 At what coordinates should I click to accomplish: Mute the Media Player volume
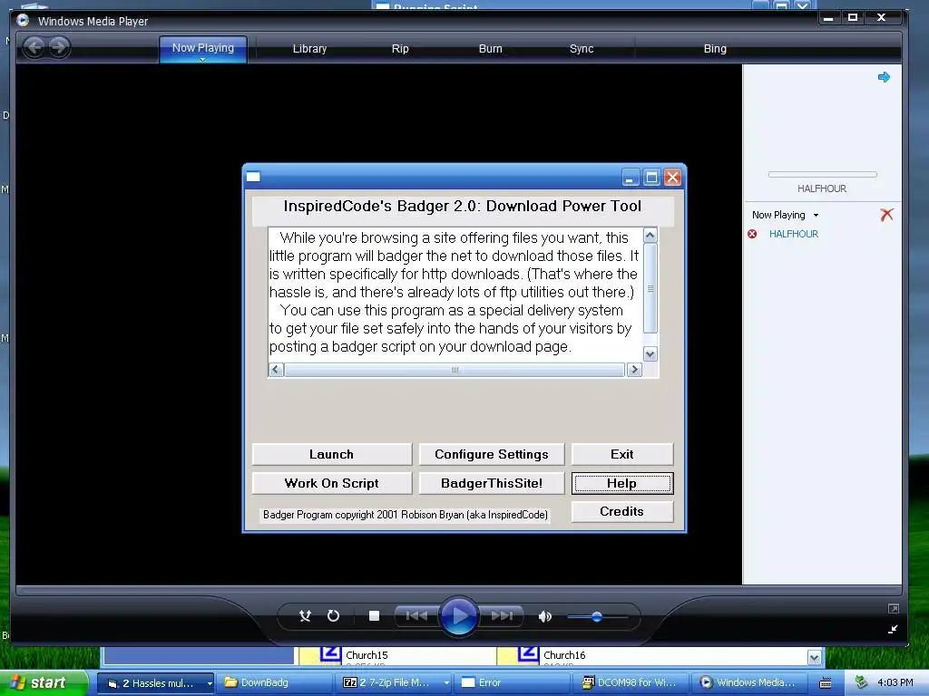pyautogui.click(x=544, y=616)
